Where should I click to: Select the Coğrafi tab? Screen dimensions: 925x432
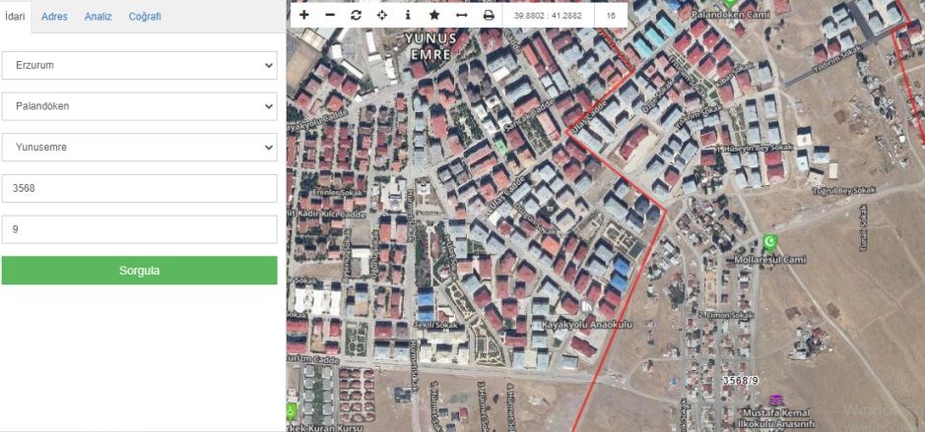pyautogui.click(x=145, y=17)
